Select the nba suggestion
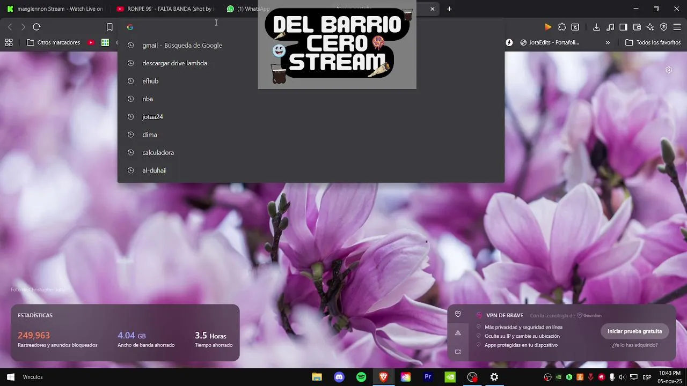This screenshot has width=687, height=386. 311,99
